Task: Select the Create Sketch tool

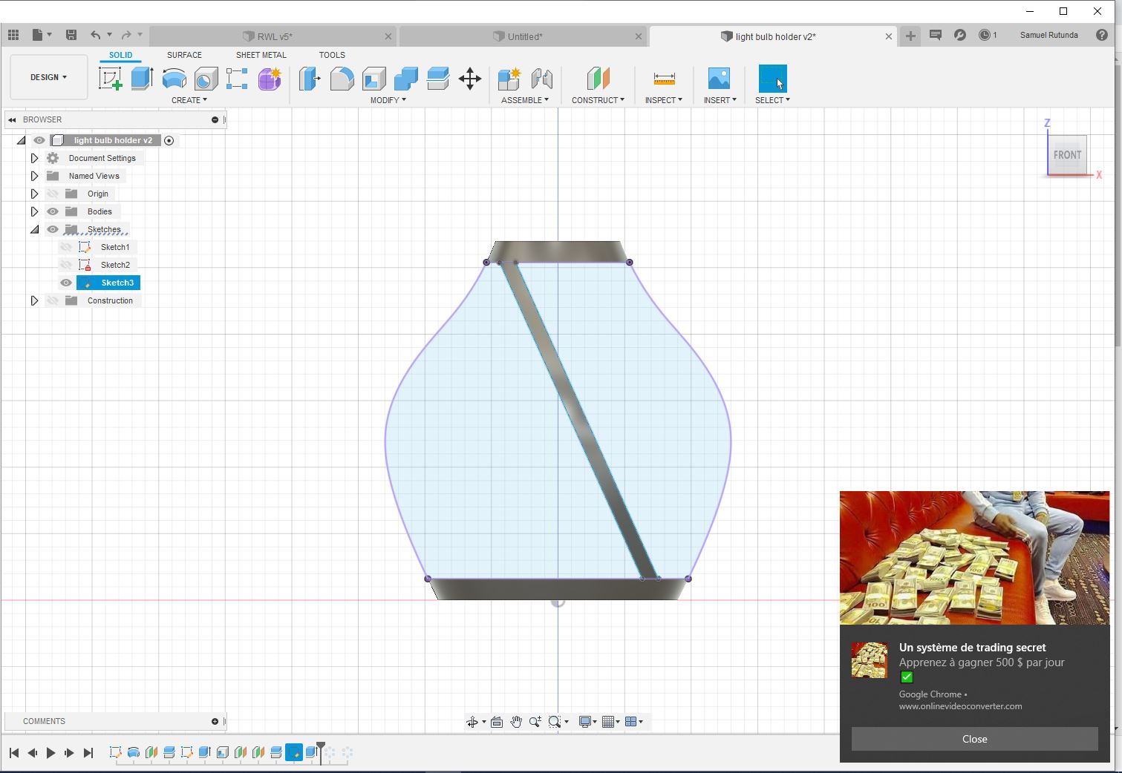Action: point(110,79)
